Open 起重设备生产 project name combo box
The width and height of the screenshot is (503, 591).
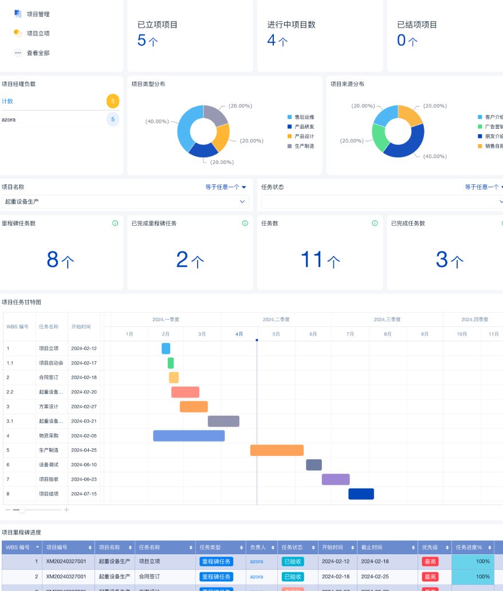coord(125,202)
